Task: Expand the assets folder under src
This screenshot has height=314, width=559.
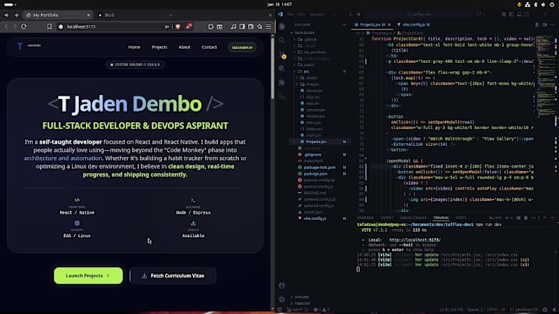Action: point(312,78)
